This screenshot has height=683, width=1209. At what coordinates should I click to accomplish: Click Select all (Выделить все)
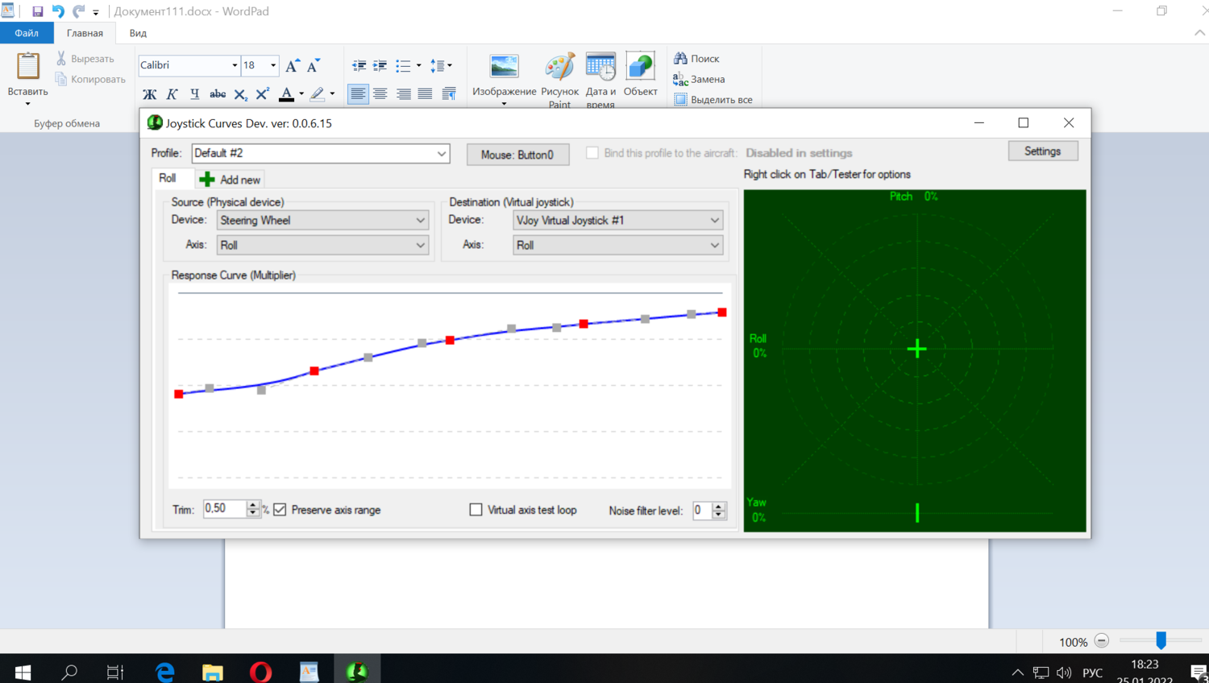tap(713, 100)
